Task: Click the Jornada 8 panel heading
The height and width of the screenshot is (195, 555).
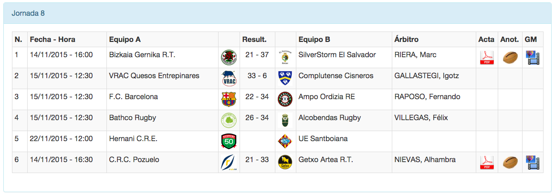Action: (x=28, y=13)
